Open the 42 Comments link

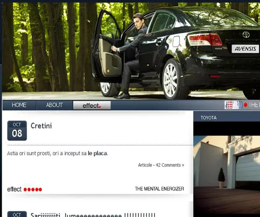170,165
